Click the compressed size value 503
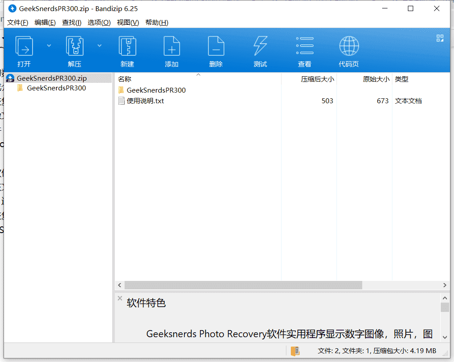This screenshot has height=362, width=454. (x=327, y=101)
